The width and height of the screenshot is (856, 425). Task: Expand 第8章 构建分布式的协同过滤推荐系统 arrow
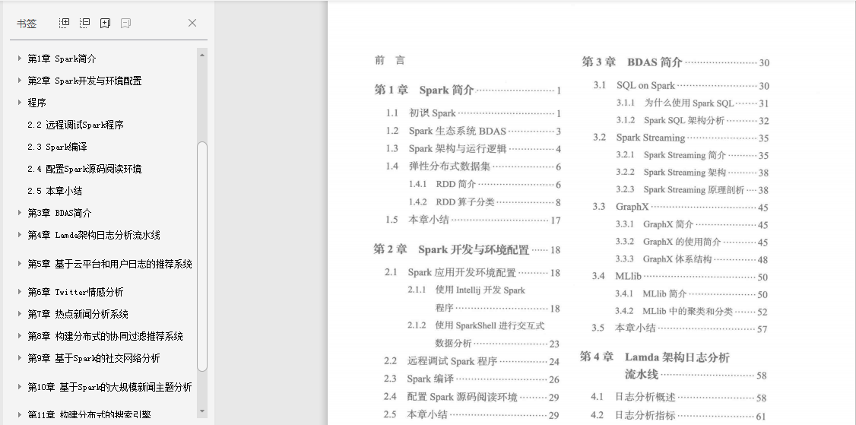tap(19, 335)
